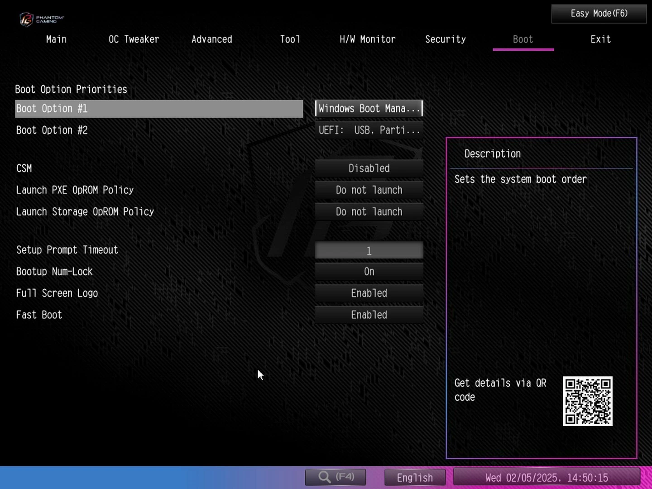Toggle Full Screen Logo Enabled value
Screen dimensions: 652x489
pos(369,293)
